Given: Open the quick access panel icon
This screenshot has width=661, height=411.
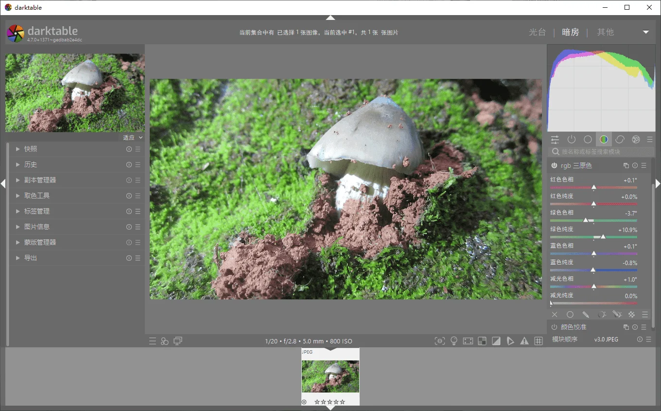Looking at the screenshot, I should pos(555,140).
